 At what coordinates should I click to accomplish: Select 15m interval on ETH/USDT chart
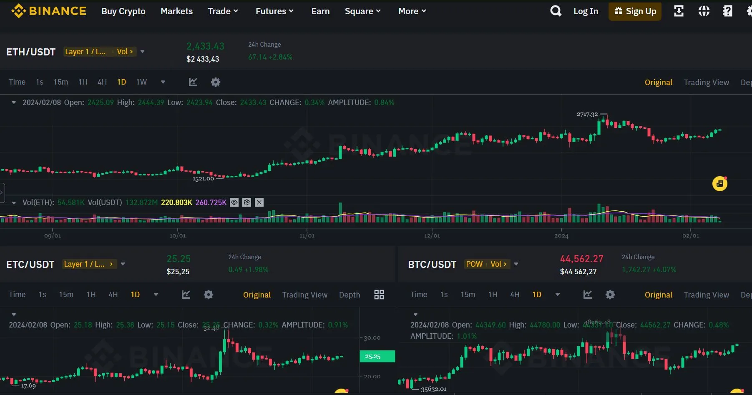61,82
